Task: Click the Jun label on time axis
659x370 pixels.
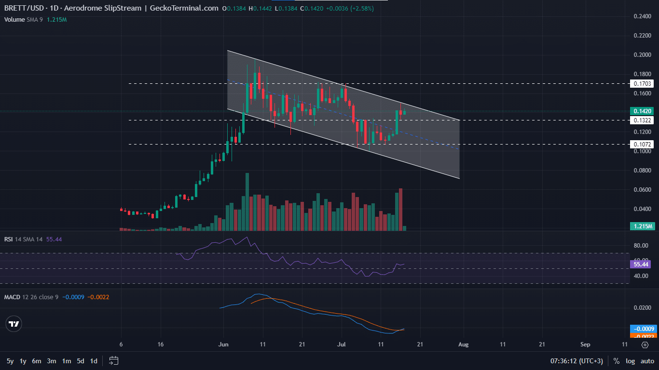Action: click(223, 344)
